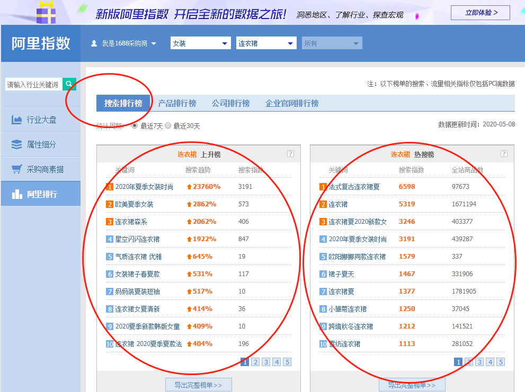Click the 阿里排行 bar chart icon
The width and height of the screenshot is (525, 392).
[x=17, y=194]
